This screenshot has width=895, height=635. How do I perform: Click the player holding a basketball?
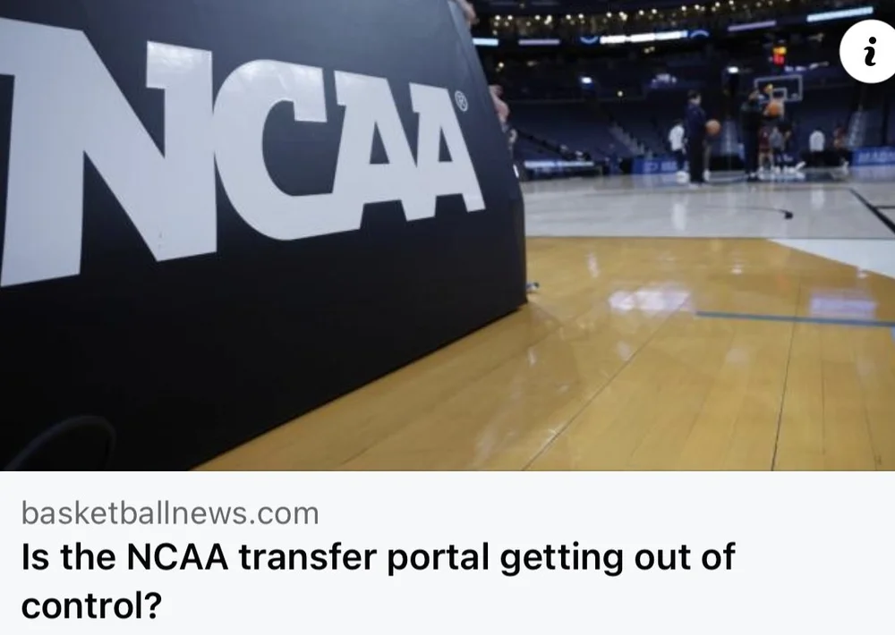pyautogui.click(x=697, y=137)
